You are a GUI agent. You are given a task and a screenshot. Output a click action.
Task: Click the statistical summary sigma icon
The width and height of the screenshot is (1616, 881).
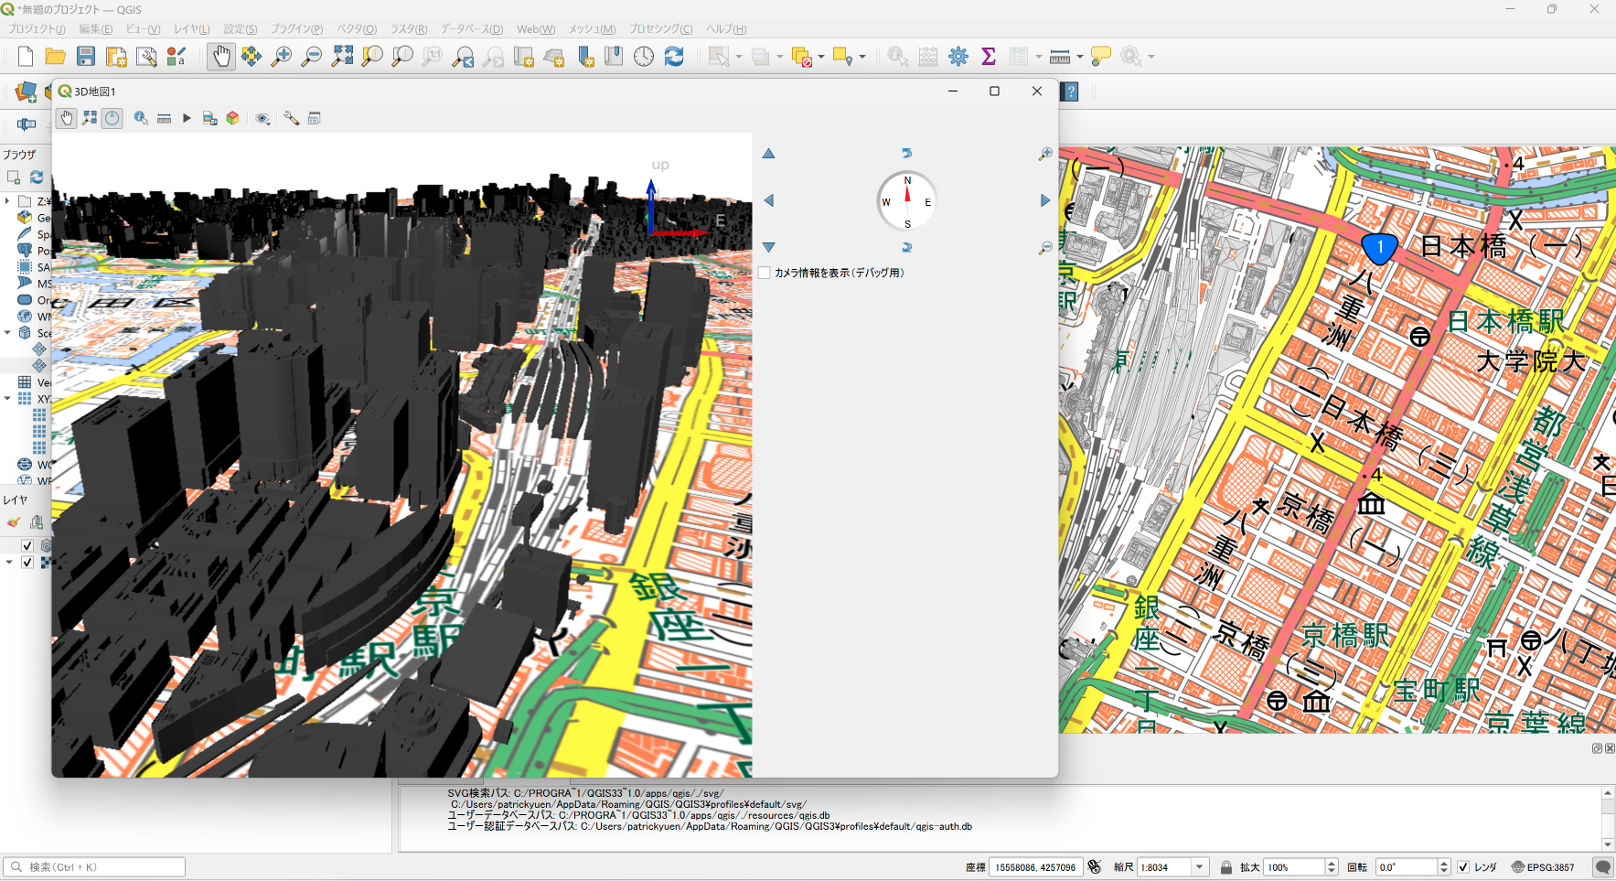(x=989, y=56)
